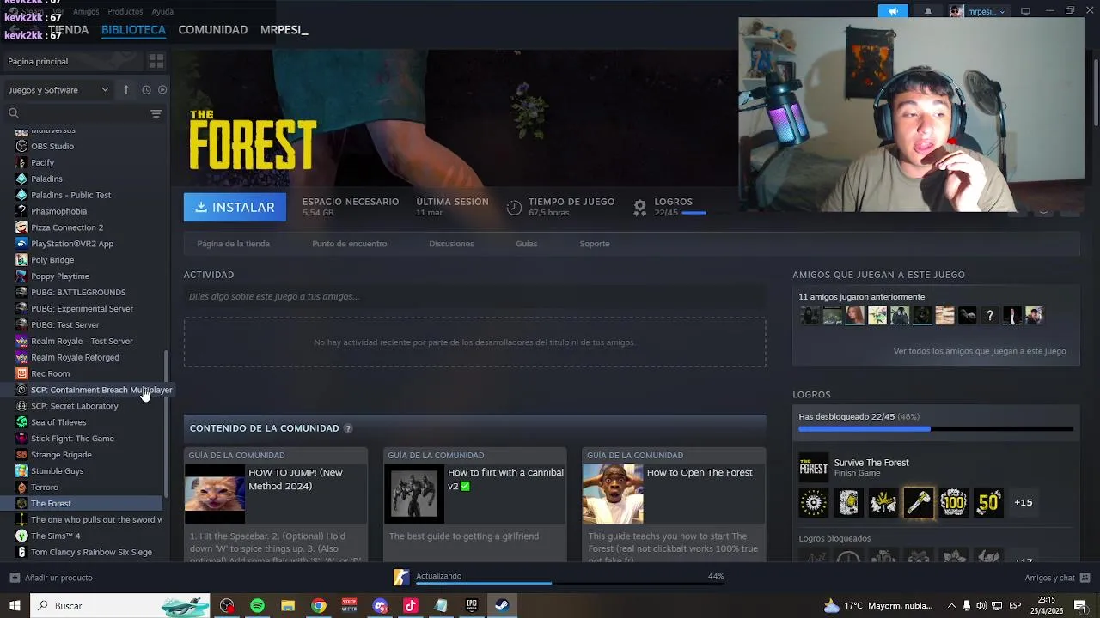Switch to collections grid view icon

click(x=156, y=61)
